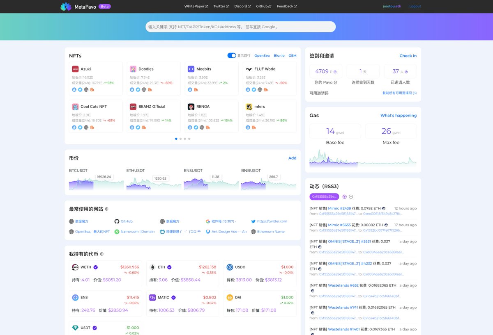
Task: Click the ENS token logo
Action: tap(75, 297)
